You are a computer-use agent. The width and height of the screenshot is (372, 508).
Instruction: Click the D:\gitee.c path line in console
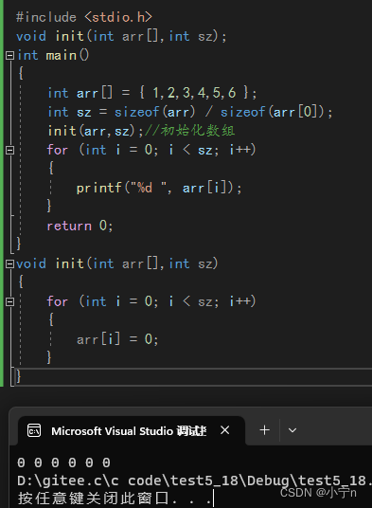click(194, 481)
